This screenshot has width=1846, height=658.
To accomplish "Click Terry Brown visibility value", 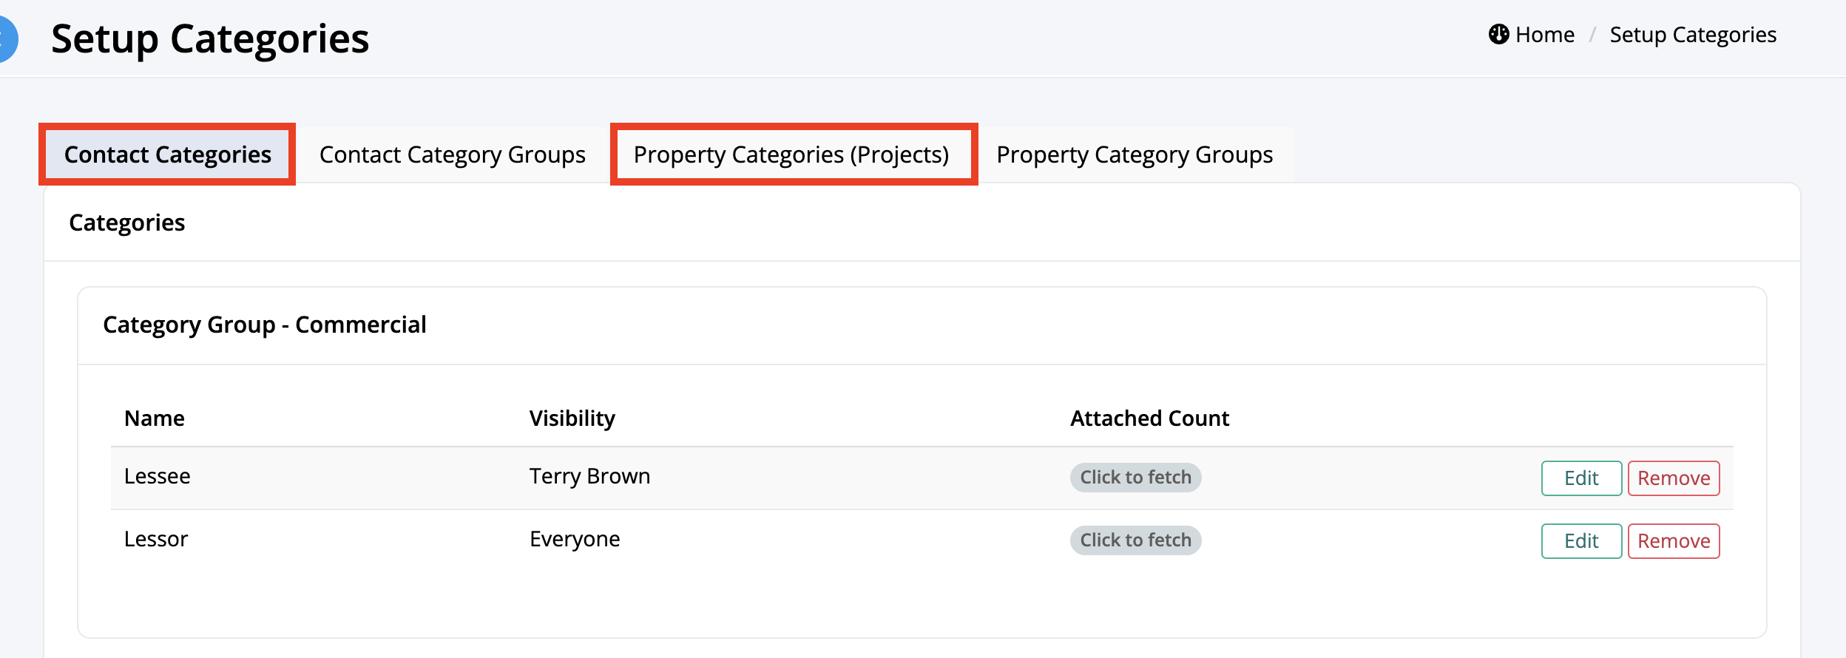I will (x=589, y=476).
